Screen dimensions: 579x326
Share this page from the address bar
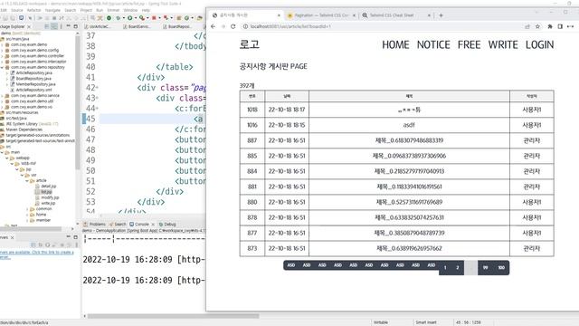coord(527,26)
